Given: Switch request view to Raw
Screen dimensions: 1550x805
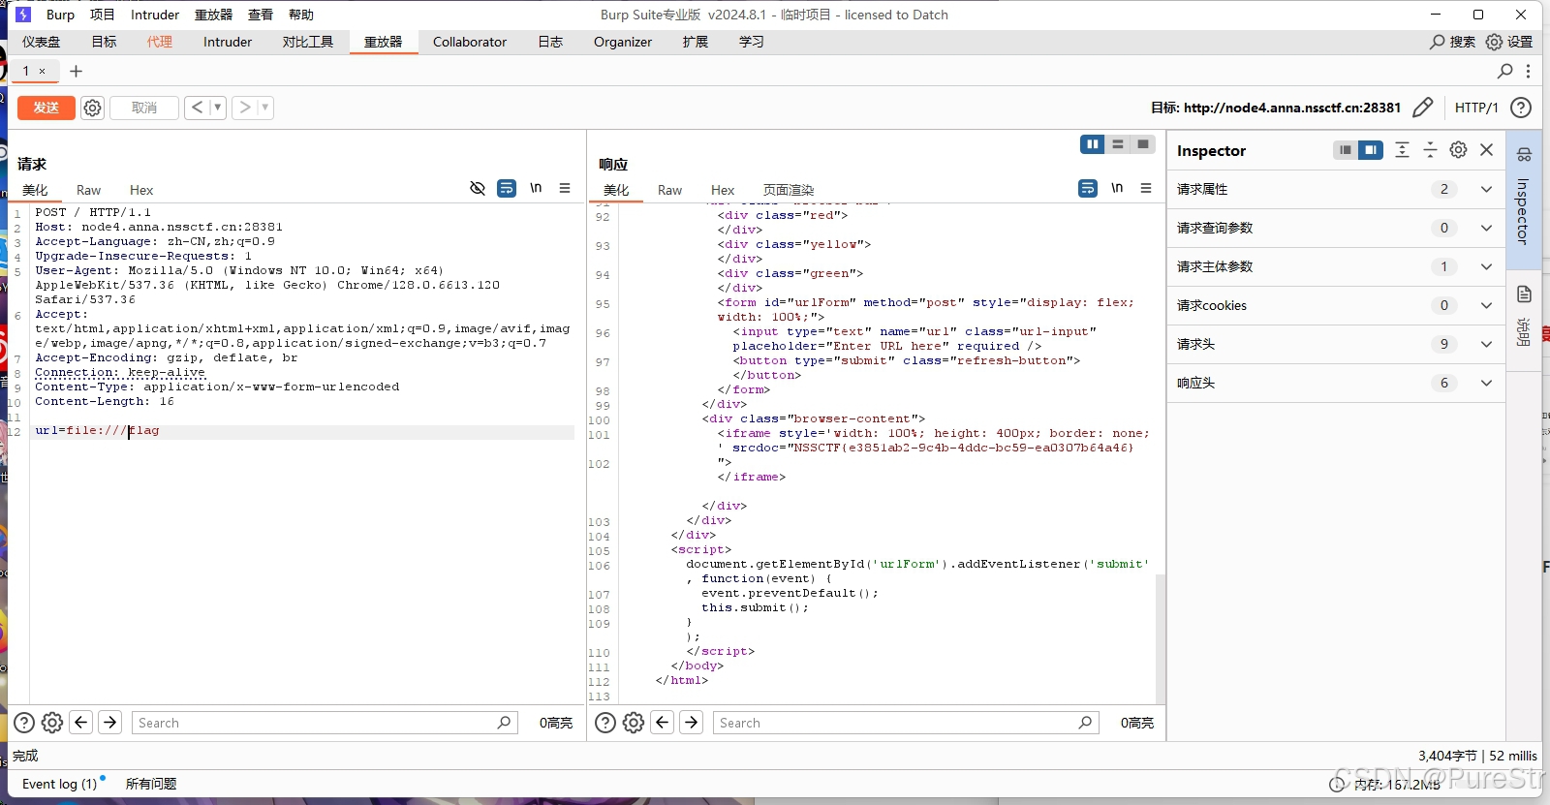Looking at the screenshot, I should 88,190.
